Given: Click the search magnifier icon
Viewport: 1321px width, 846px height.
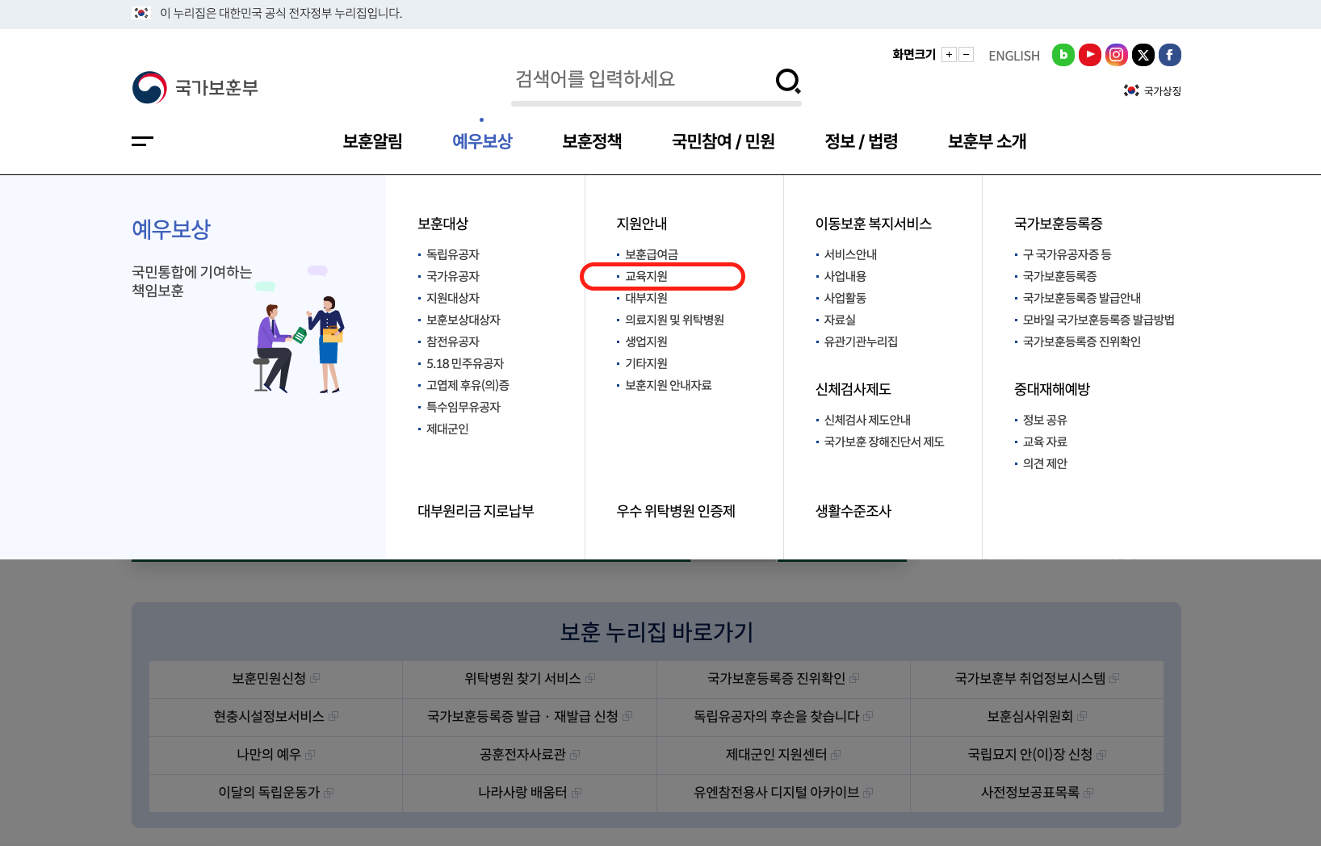Looking at the screenshot, I should [x=787, y=82].
